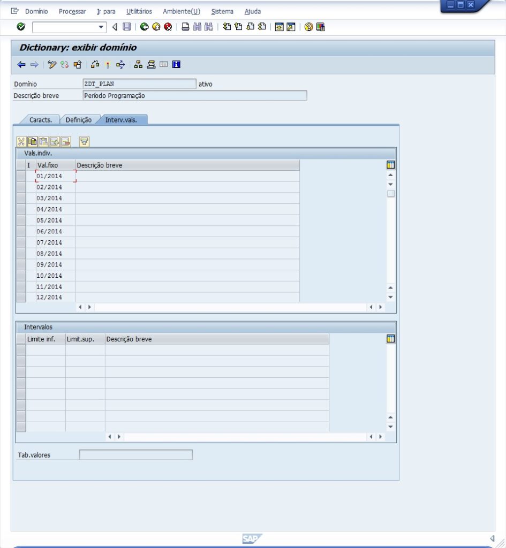Click the yellow Help question mark icon
The width and height of the screenshot is (506, 548).
[308, 27]
